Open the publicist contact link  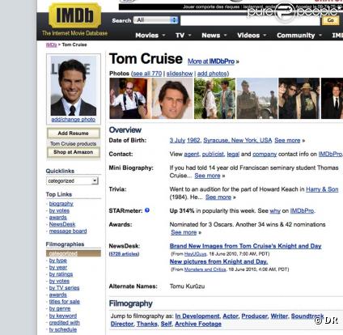pos(213,155)
